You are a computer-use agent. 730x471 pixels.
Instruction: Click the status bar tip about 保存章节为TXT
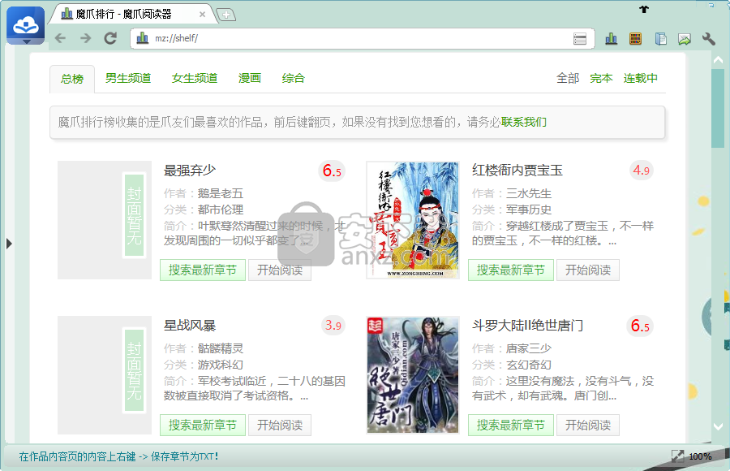click(x=118, y=456)
